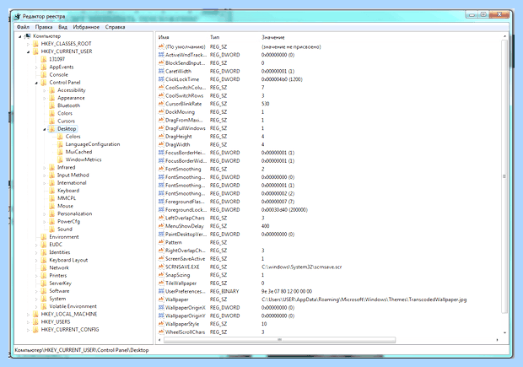Collapse the Desktop key
The image size is (523, 367).
click(45, 129)
